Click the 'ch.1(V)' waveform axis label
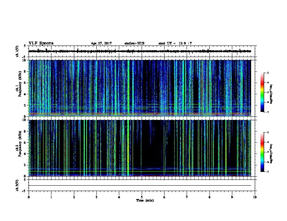 [x=17, y=51]
